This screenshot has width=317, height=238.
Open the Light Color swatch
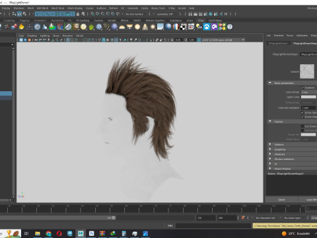(x=308, y=97)
